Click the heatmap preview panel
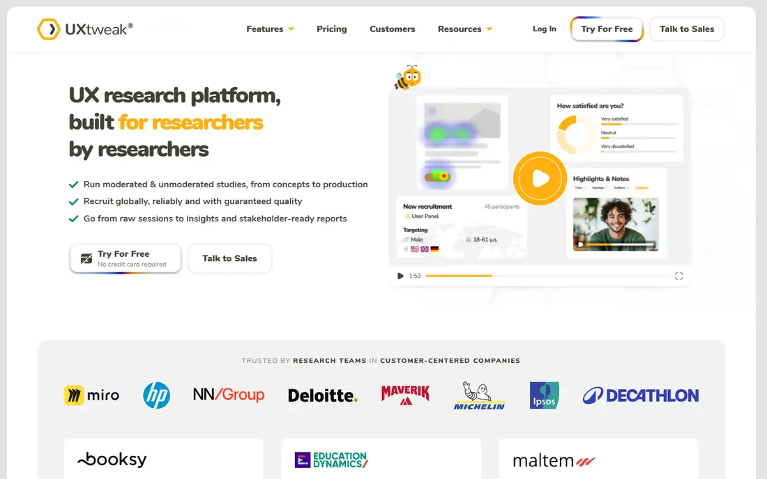Viewport: 767px width, 479px height. (x=462, y=143)
